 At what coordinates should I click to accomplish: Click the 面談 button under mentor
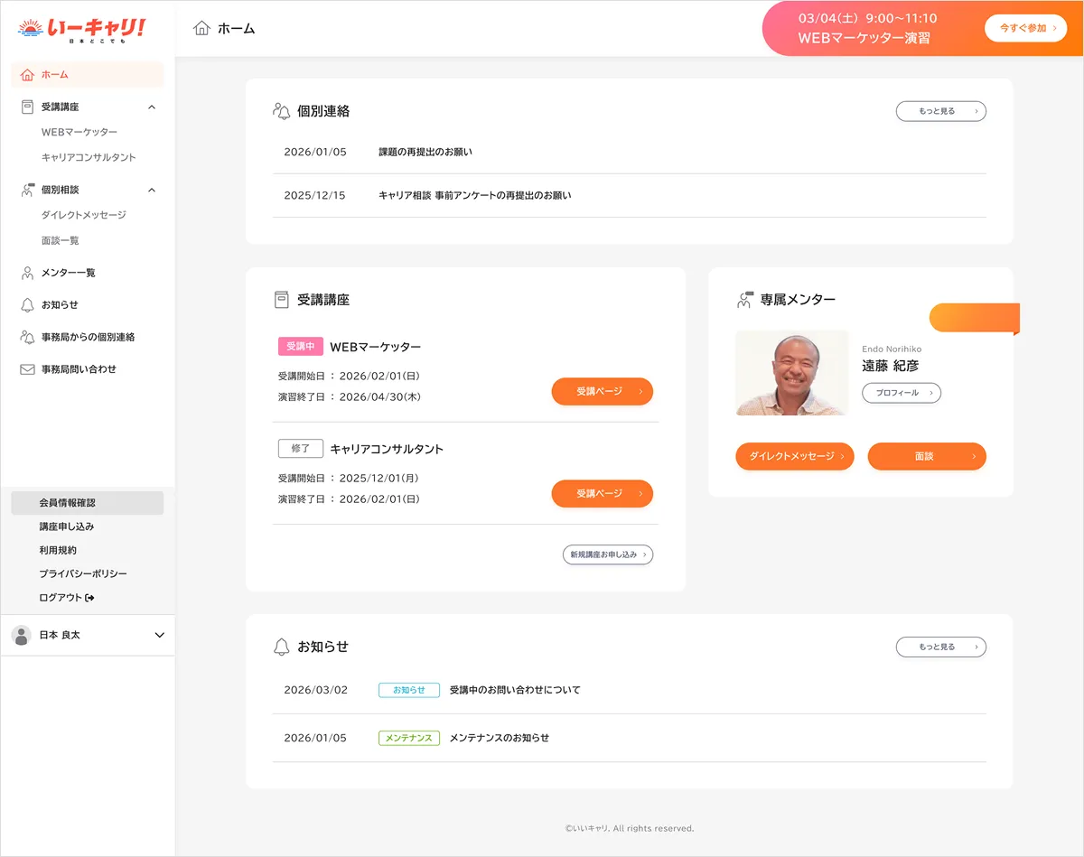926,457
